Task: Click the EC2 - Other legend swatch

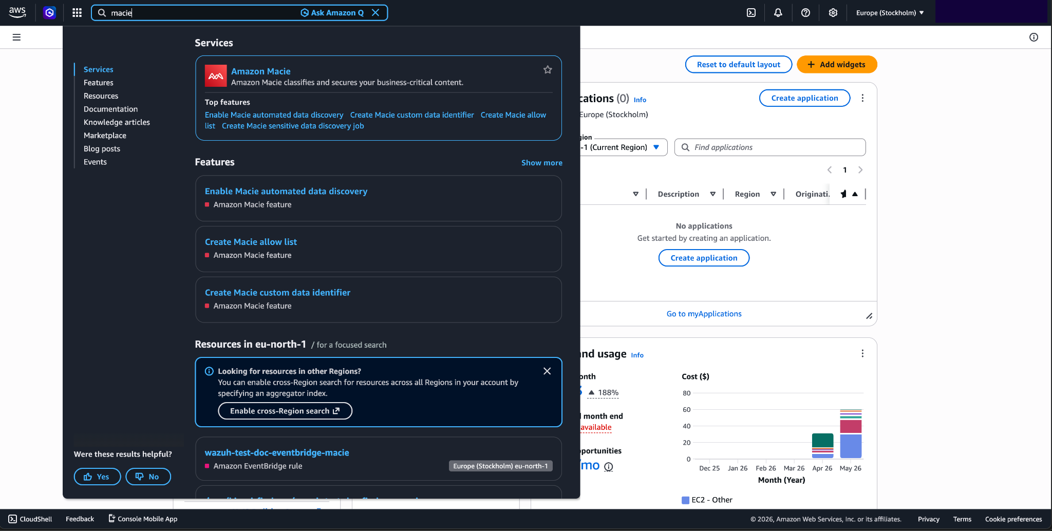Action: pos(685,500)
